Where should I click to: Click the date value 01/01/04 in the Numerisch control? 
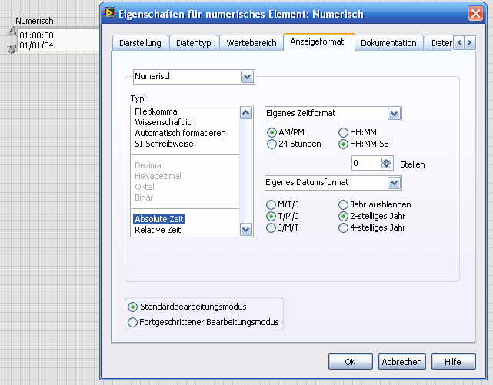36,45
